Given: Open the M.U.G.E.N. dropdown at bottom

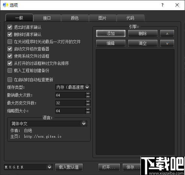Looking at the screenshot, I should [x=28, y=167].
